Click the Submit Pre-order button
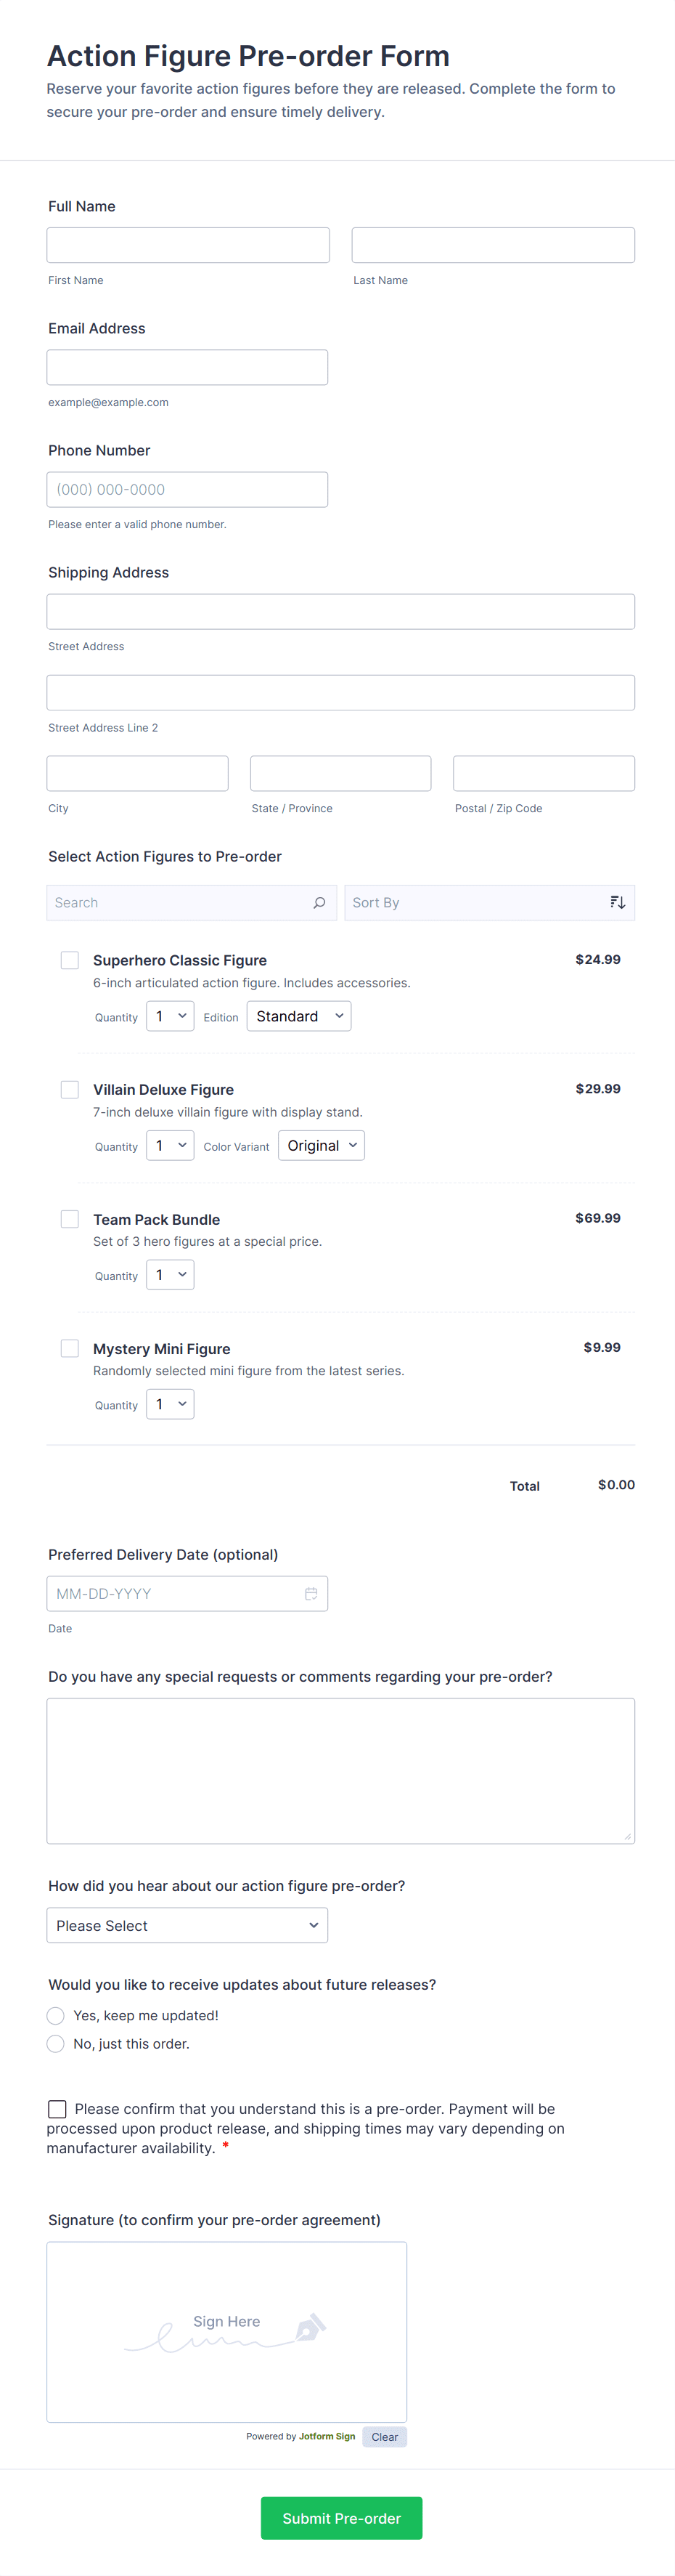675x2576 pixels. [x=342, y=2518]
